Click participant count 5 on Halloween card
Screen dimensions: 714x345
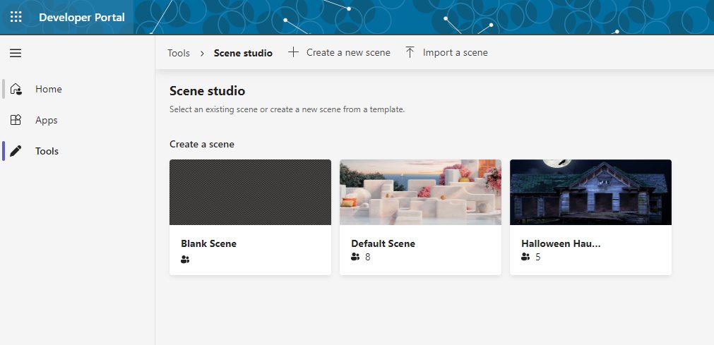537,257
